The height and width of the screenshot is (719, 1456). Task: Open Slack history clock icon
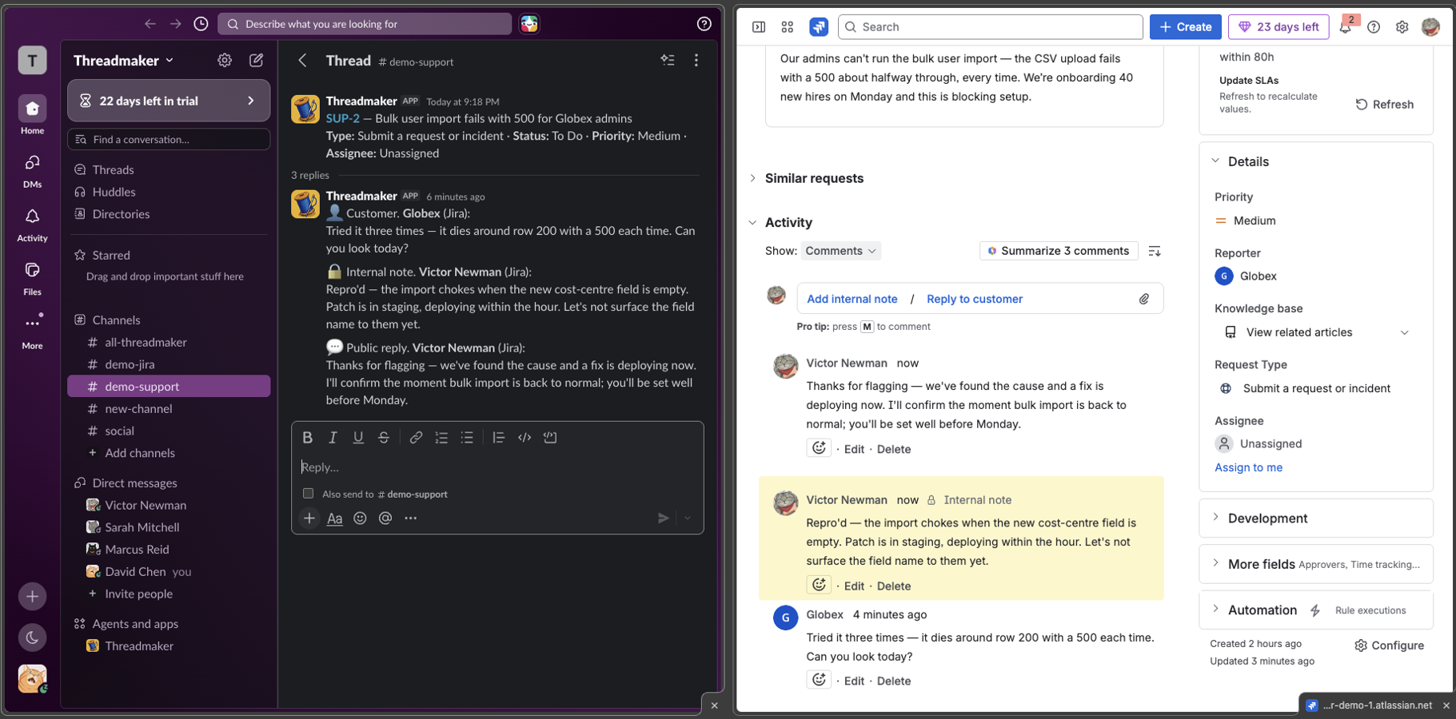[x=201, y=24]
